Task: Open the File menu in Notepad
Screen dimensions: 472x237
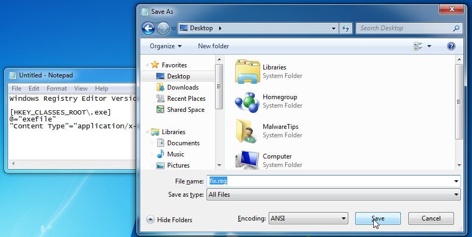Action: (x=16, y=89)
